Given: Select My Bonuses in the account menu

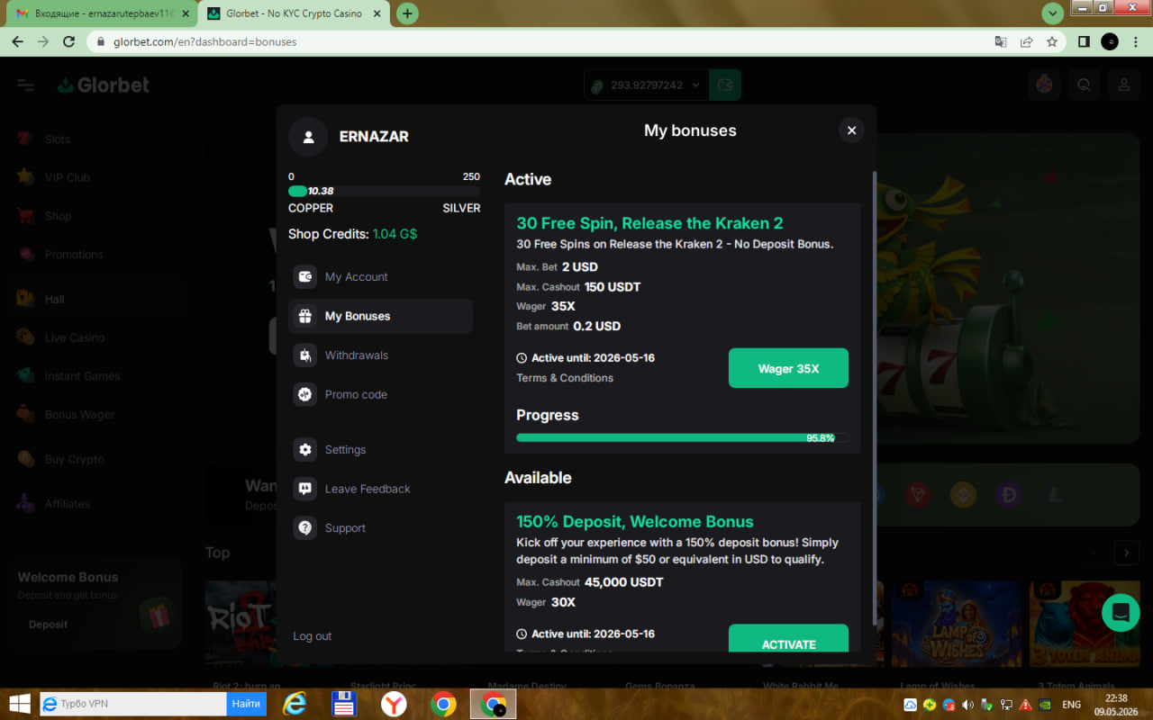Looking at the screenshot, I should click(381, 316).
